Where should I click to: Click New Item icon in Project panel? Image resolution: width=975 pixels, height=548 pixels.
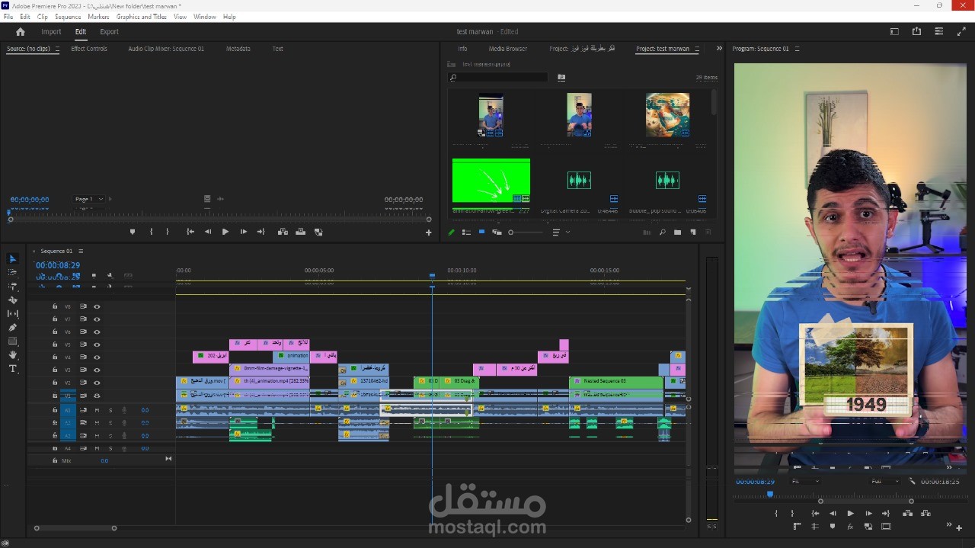coord(692,232)
